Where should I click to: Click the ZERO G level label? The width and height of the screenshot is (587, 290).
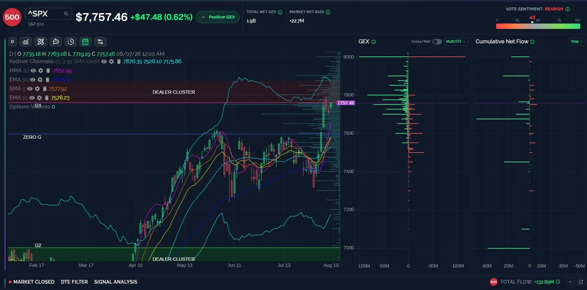(32, 137)
